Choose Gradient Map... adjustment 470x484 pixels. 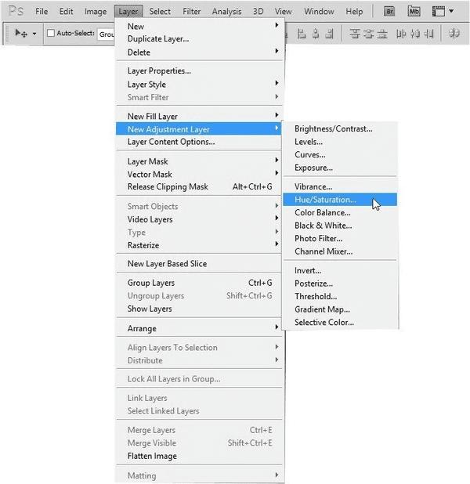pyautogui.click(x=340, y=309)
